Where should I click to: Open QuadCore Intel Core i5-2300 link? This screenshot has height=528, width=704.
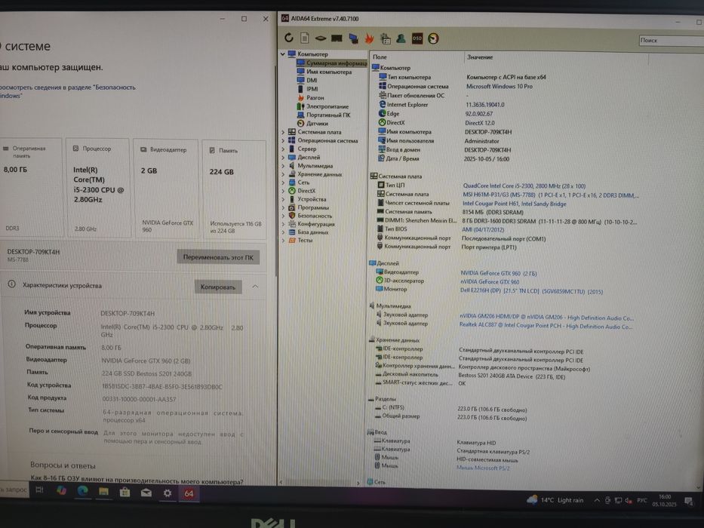(x=524, y=186)
